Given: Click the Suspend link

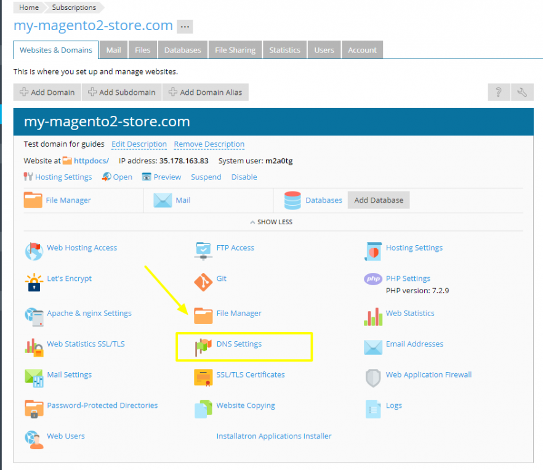Looking at the screenshot, I should tap(206, 177).
